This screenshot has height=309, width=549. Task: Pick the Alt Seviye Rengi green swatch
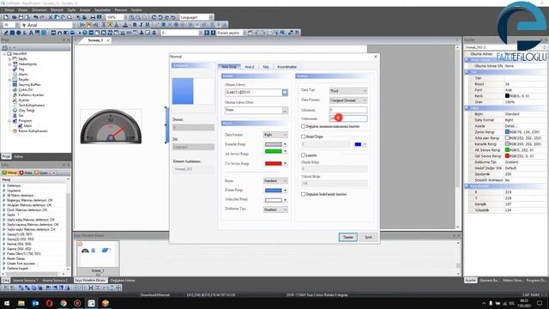point(274,151)
